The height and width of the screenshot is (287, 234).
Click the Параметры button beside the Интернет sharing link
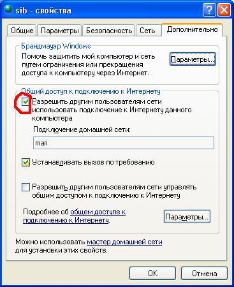coord(187,217)
